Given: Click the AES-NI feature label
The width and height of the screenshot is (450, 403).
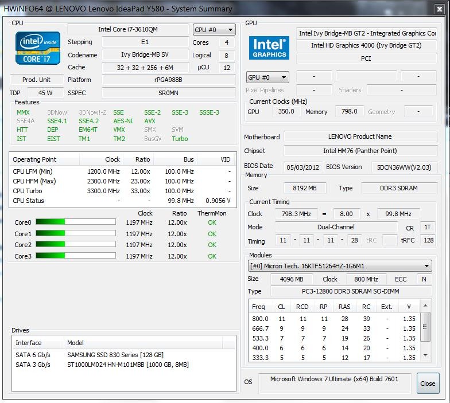Looking at the screenshot, I should pyautogui.click(x=123, y=121).
